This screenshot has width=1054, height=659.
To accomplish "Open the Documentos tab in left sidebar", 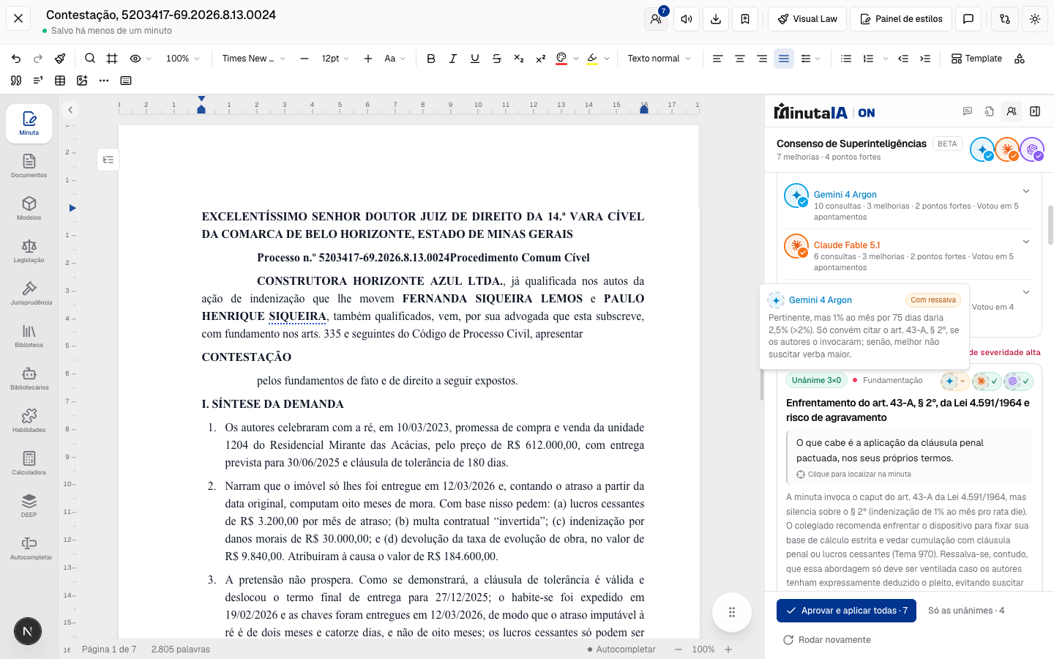I will click(x=29, y=166).
